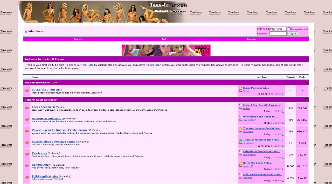Click the status icon beside RULES, INF forum
Image resolution: width=332 pixels, height=184 pixels.
pyautogui.click(x=27, y=91)
